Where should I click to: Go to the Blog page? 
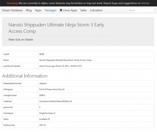pos(29,10)
